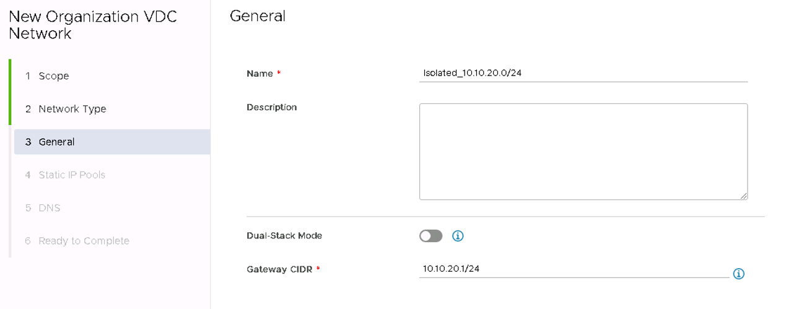The height and width of the screenshot is (309, 786).
Task: Click the Dual-Stack Mode label text
Action: pyautogui.click(x=284, y=236)
